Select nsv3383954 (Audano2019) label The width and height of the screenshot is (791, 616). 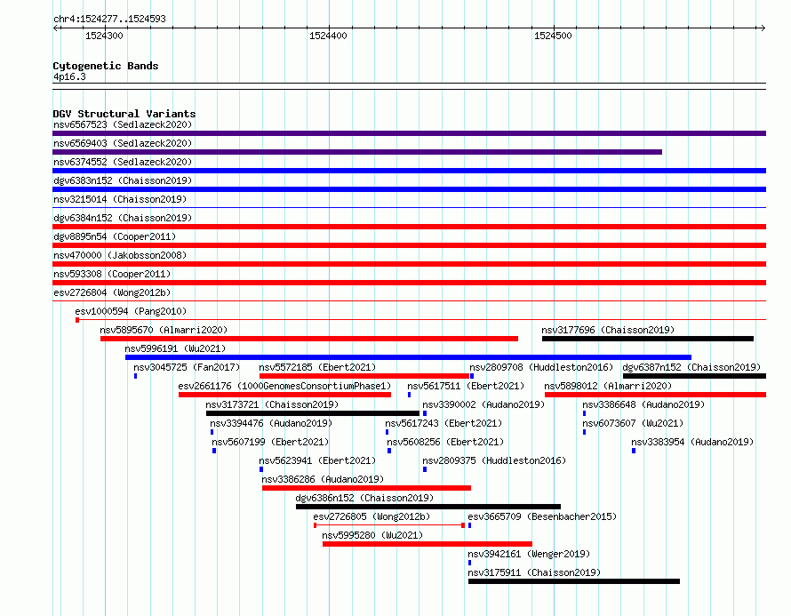692,442
